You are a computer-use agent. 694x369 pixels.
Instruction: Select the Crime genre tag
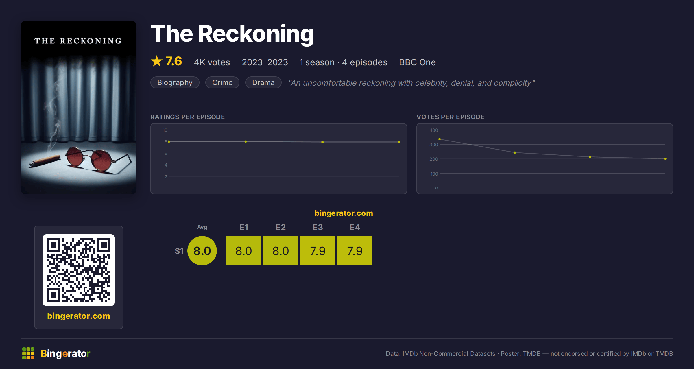pos(222,82)
